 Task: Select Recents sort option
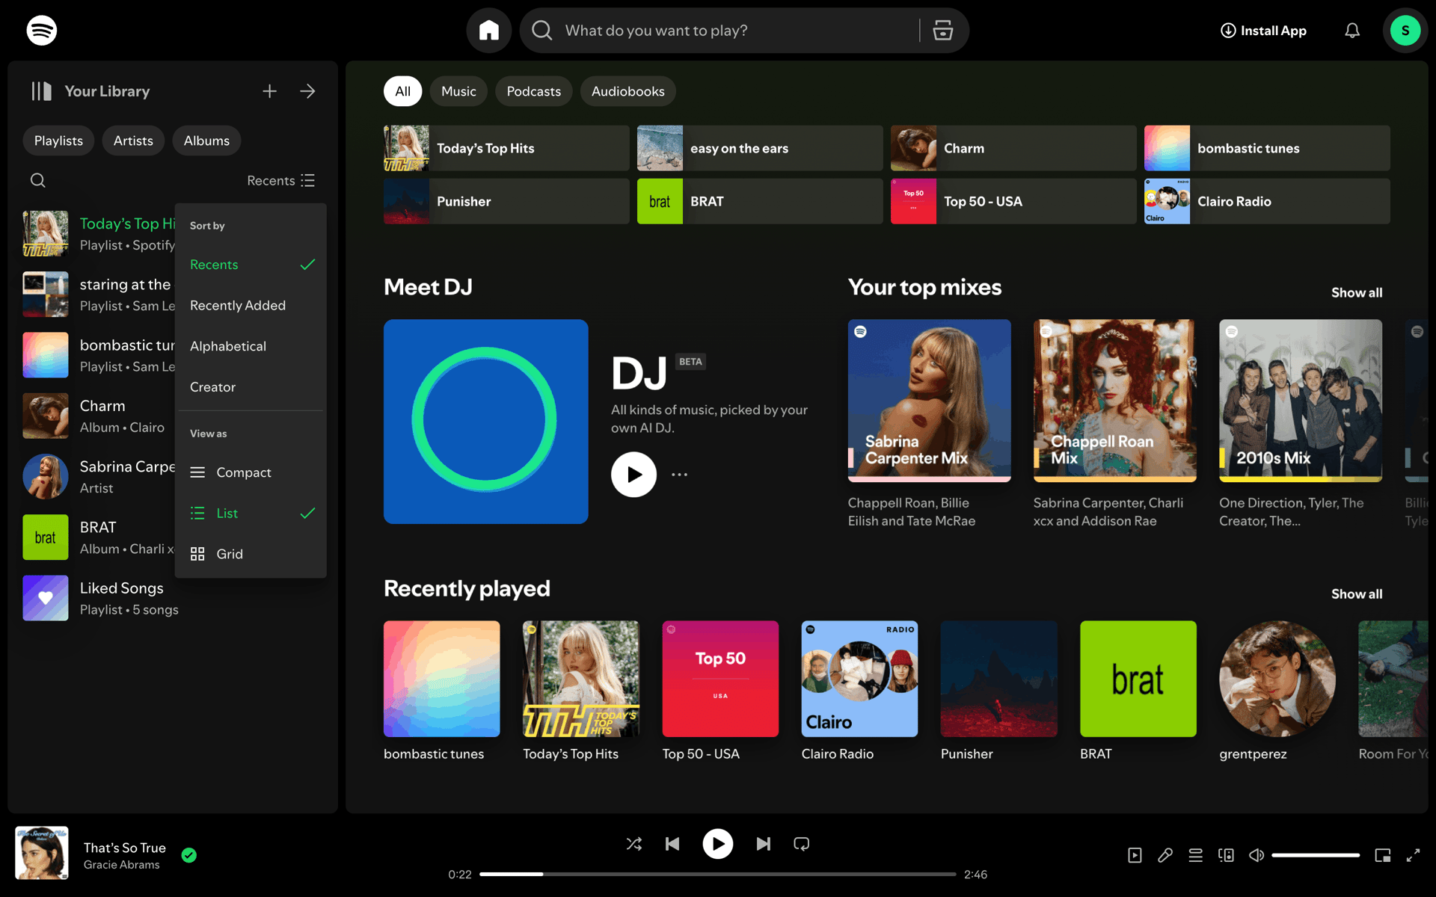(x=251, y=265)
